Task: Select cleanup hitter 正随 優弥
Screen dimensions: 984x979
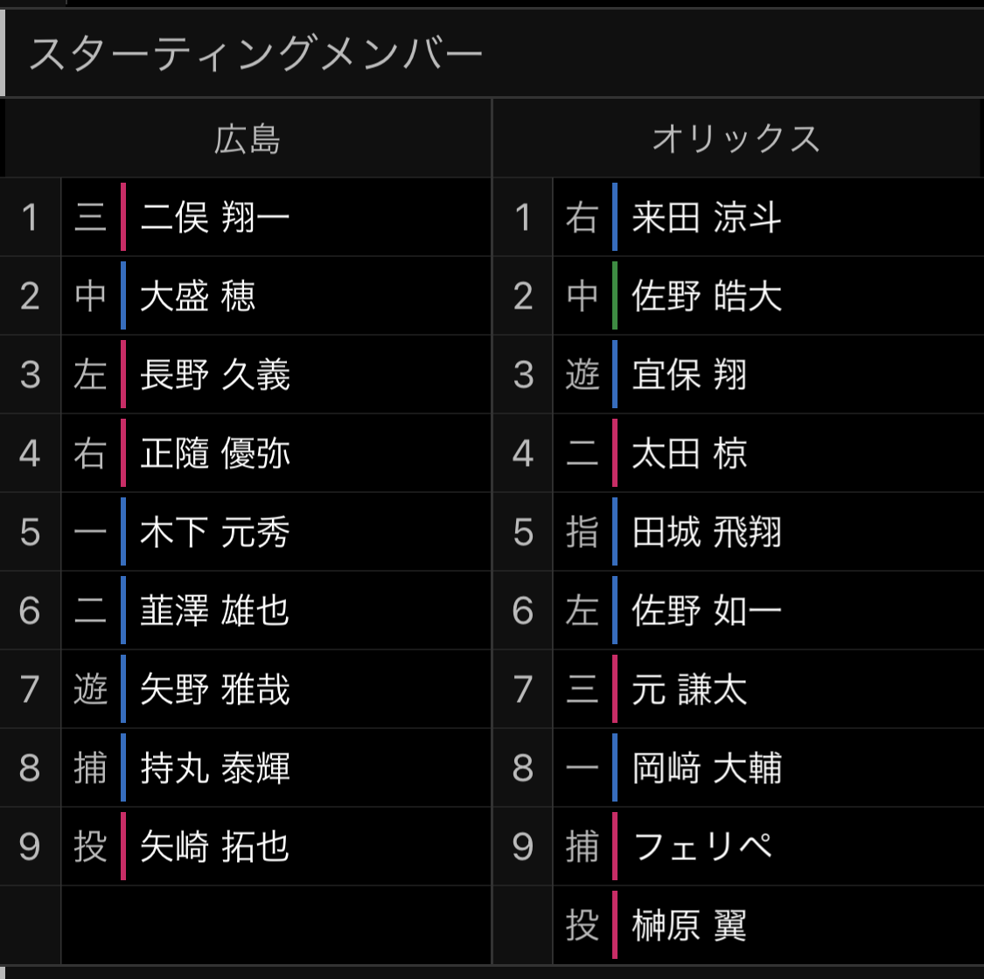Action: (x=215, y=454)
